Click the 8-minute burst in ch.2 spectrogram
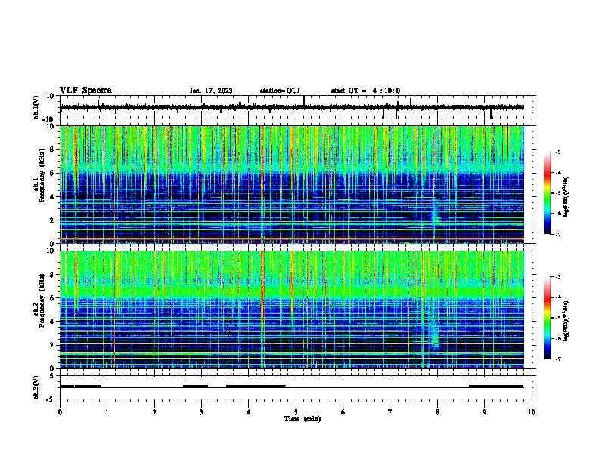This screenshot has width=599, height=462. (x=435, y=334)
